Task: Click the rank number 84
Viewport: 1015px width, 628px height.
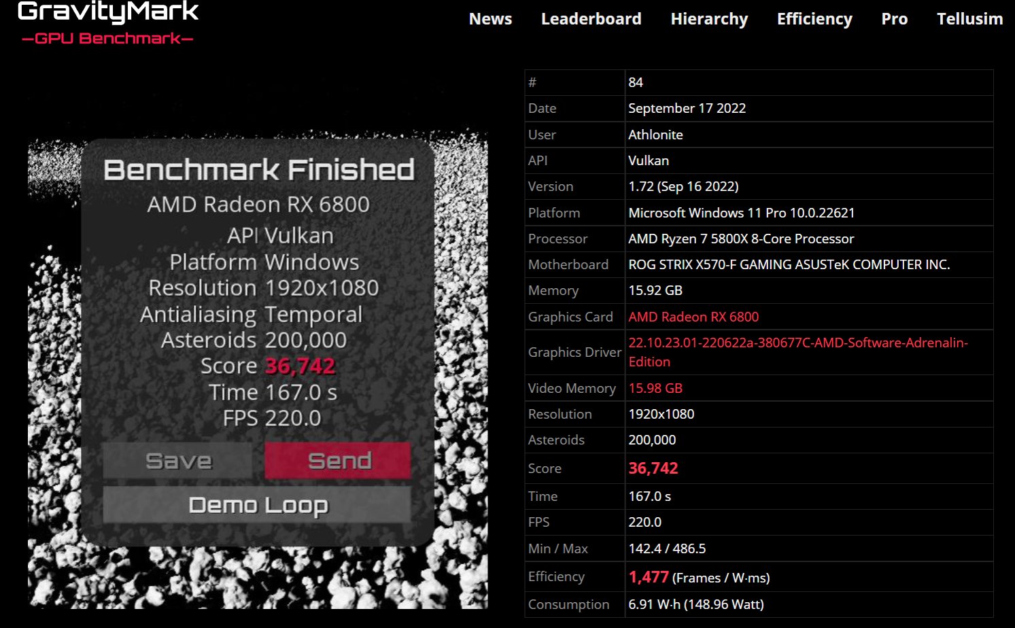Action: [x=636, y=82]
